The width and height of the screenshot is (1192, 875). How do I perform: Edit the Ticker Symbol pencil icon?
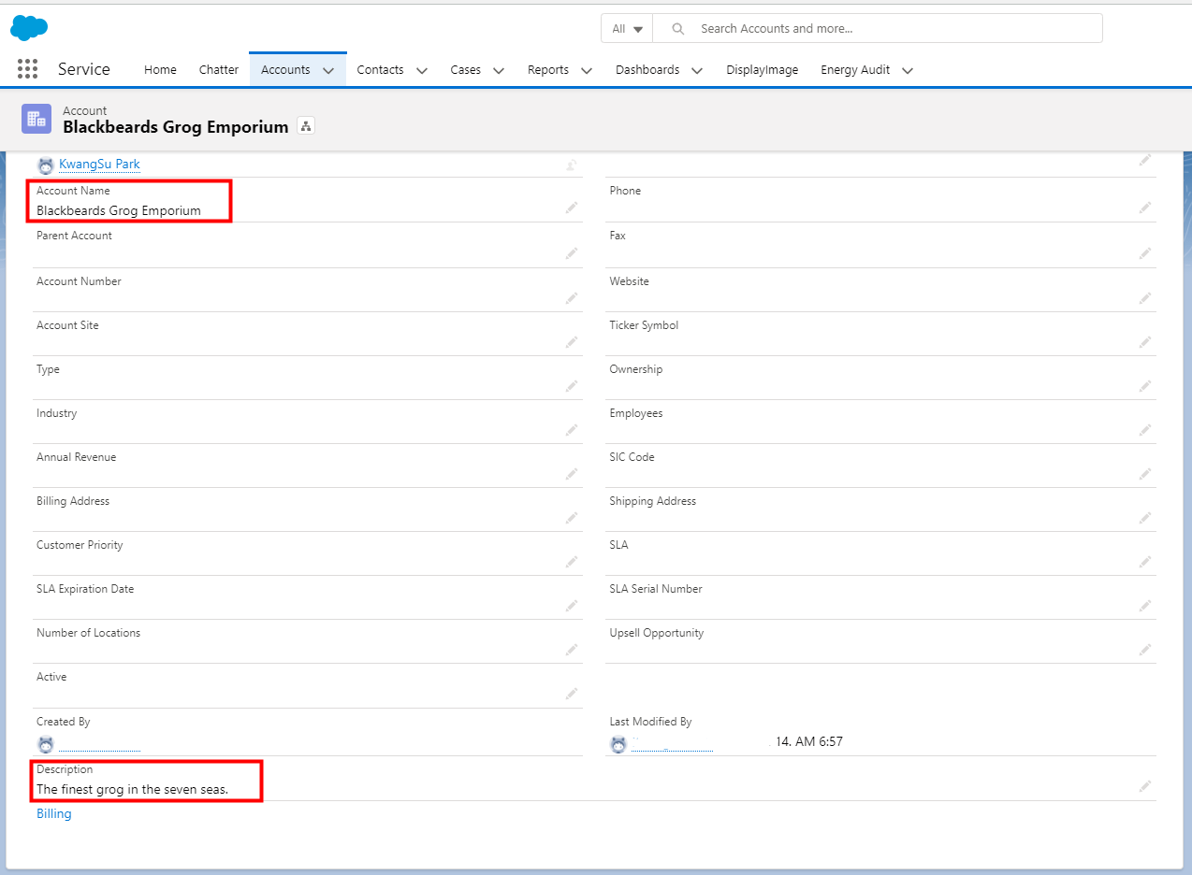[x=1144, y=342]
